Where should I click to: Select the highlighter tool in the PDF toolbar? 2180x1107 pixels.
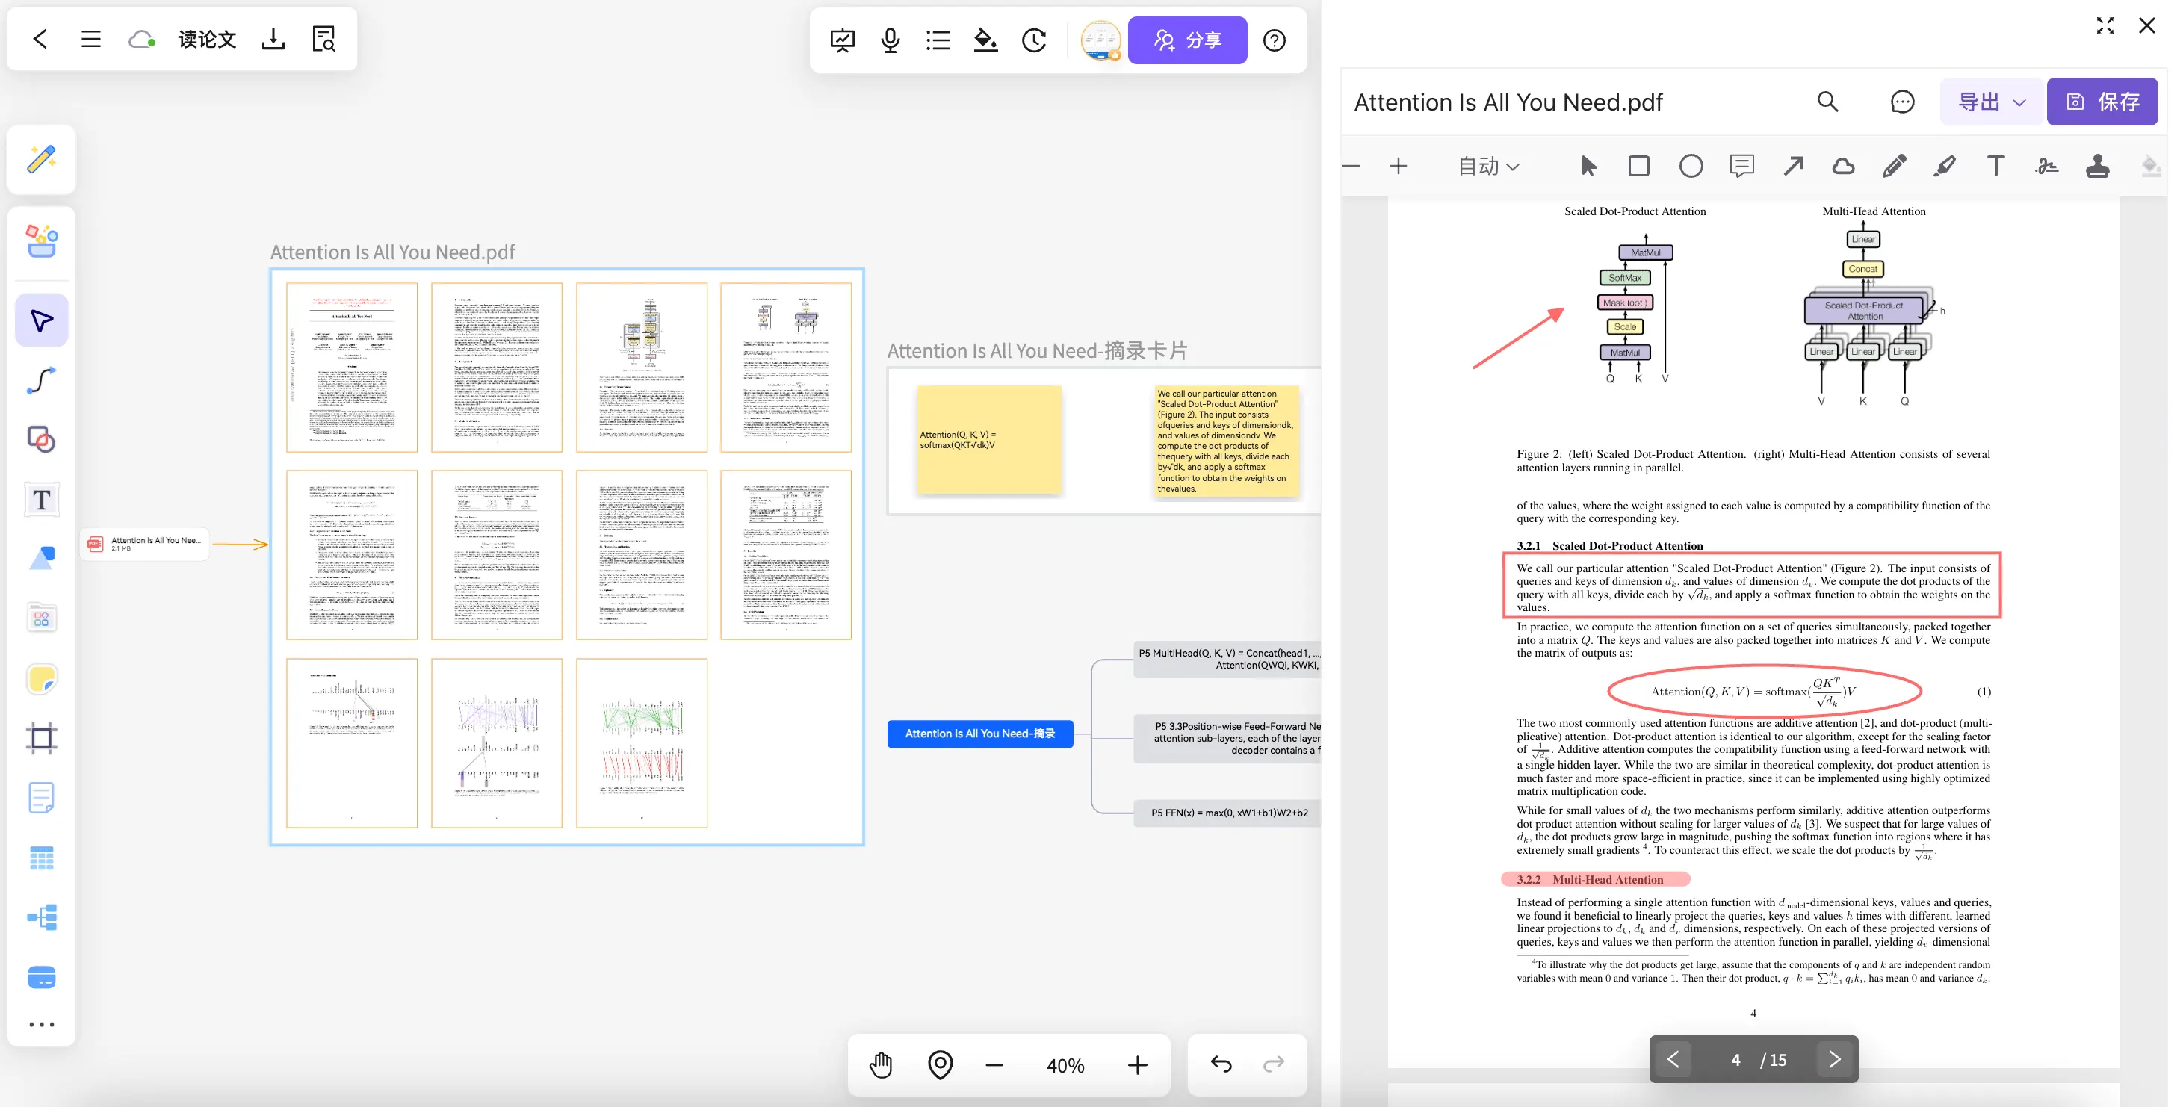tap(1944, 166)
